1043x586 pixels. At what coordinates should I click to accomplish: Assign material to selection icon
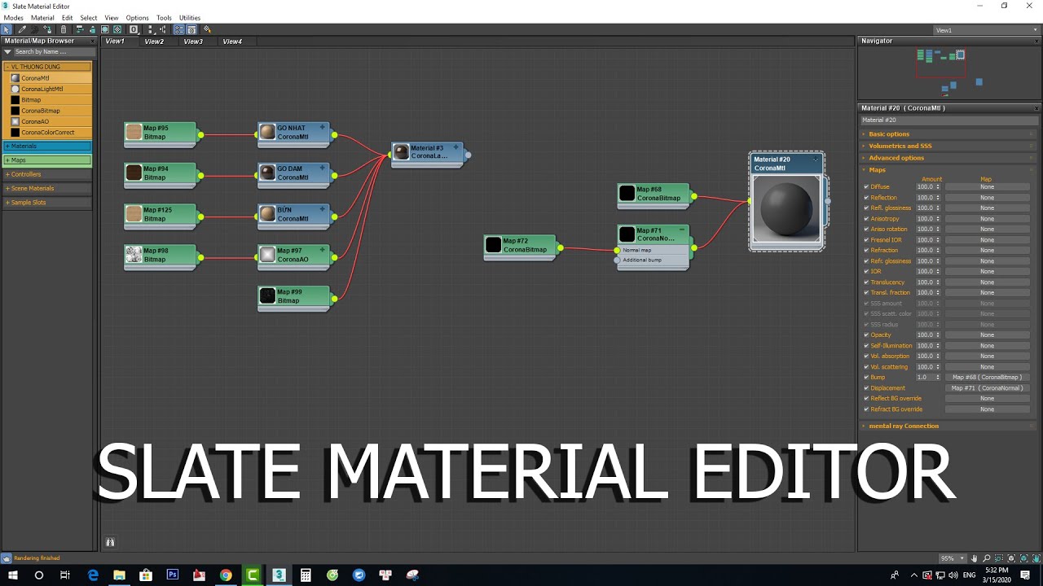48,29
